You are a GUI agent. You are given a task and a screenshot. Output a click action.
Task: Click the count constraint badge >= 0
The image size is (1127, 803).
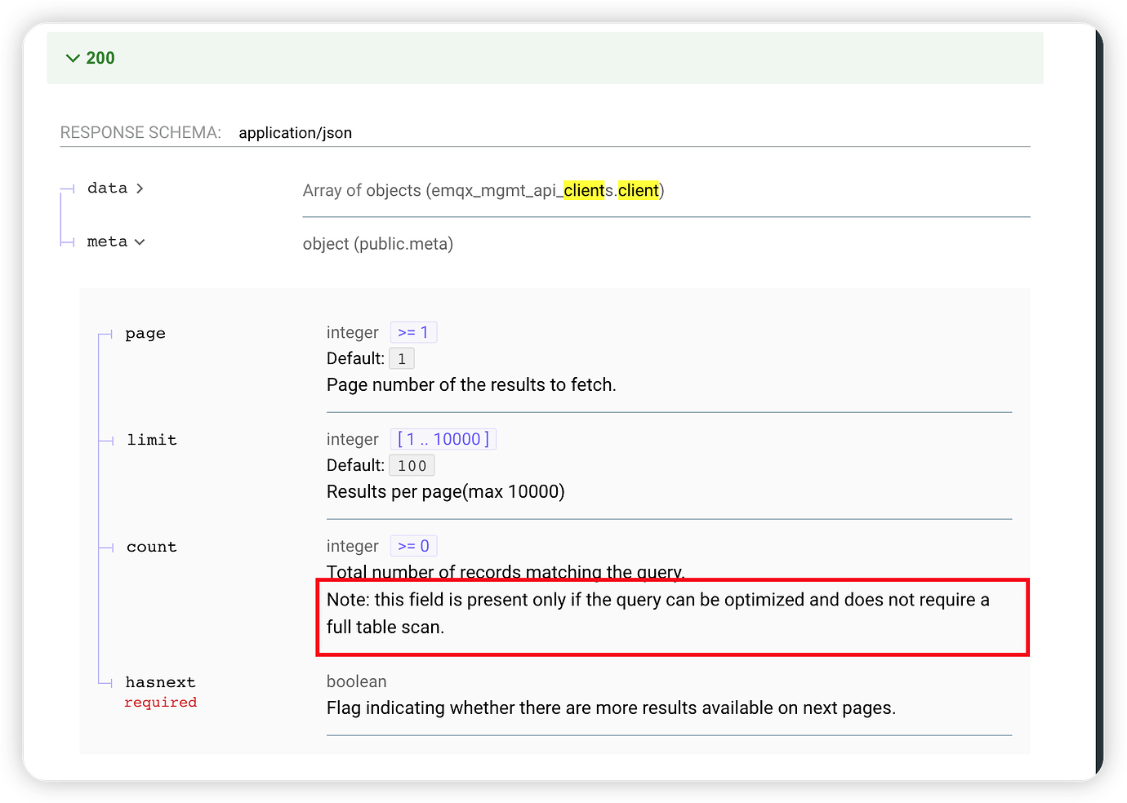[x=413, y=547]
